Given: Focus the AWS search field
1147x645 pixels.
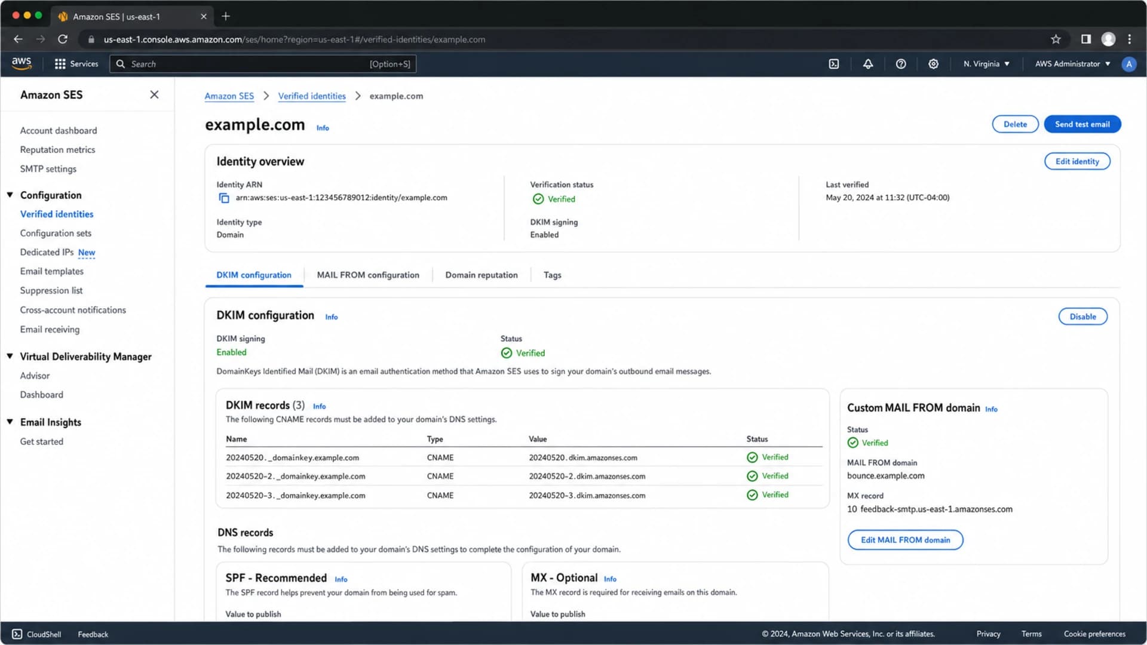Looking at the screenshot, I should point(263,64).
